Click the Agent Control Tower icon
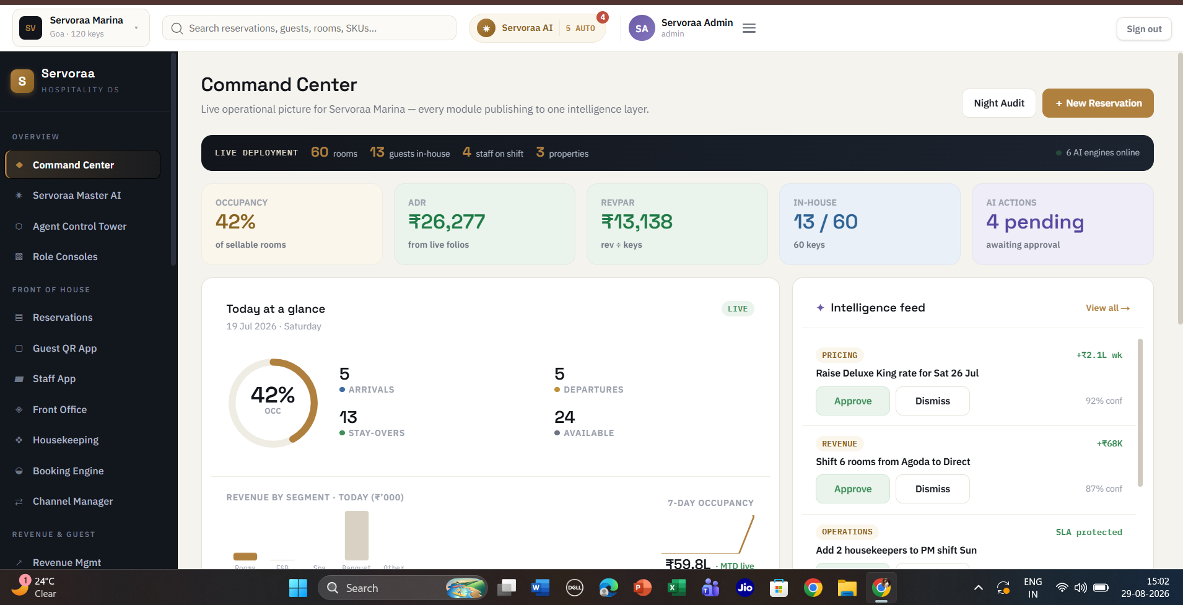 coord(19,227)
